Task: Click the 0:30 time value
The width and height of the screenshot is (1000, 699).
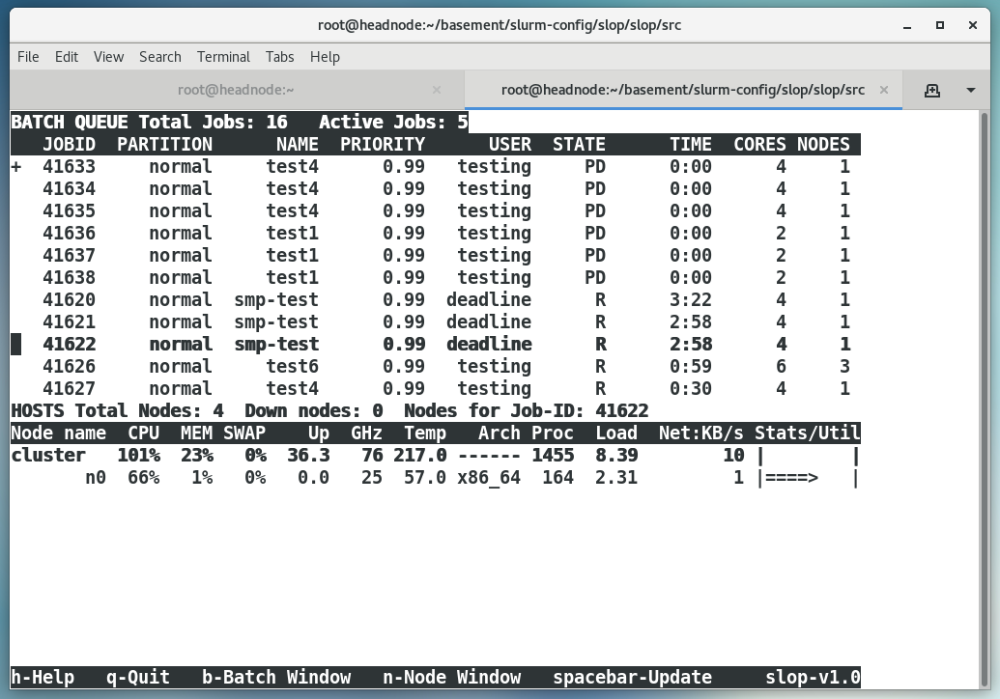Action: point(691,389)
